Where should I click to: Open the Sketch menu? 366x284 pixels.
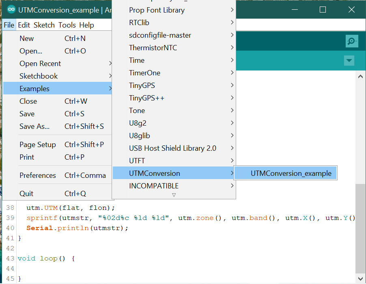[44, 25]
